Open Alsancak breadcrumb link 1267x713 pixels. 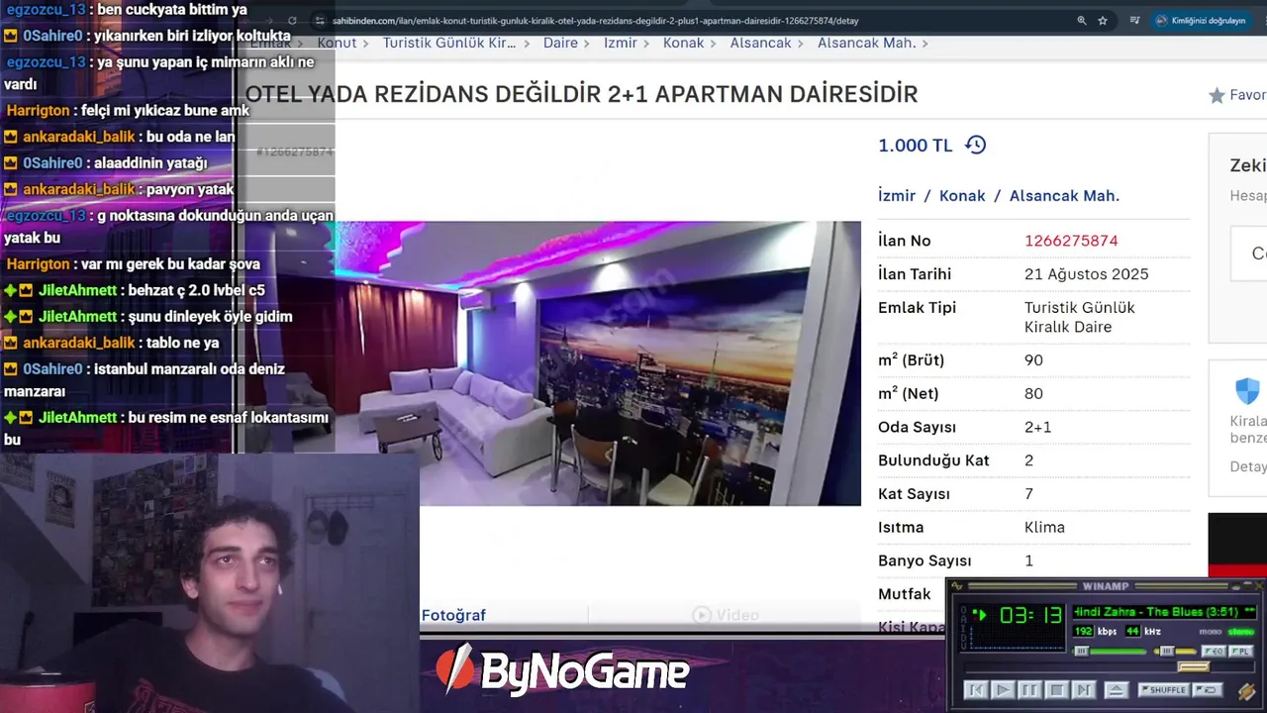pyautogui.click(x=760, y=43)
